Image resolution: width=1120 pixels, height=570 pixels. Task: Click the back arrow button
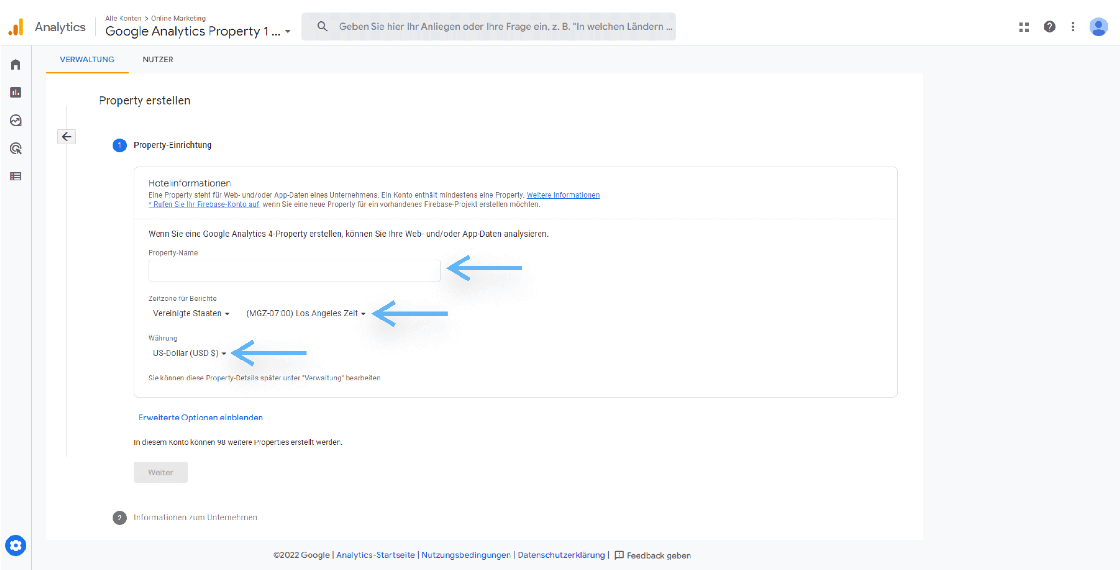[x=67, y=137]
